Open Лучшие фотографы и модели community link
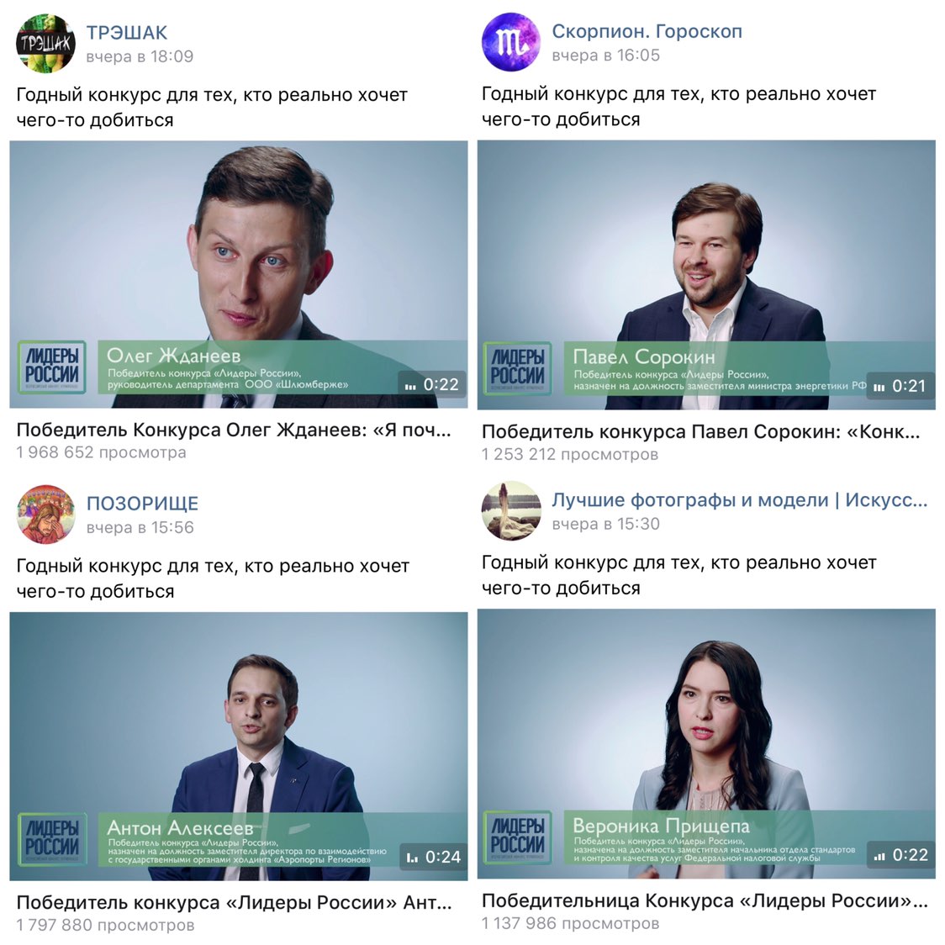The image size is (945, 945). click(740, 500)
